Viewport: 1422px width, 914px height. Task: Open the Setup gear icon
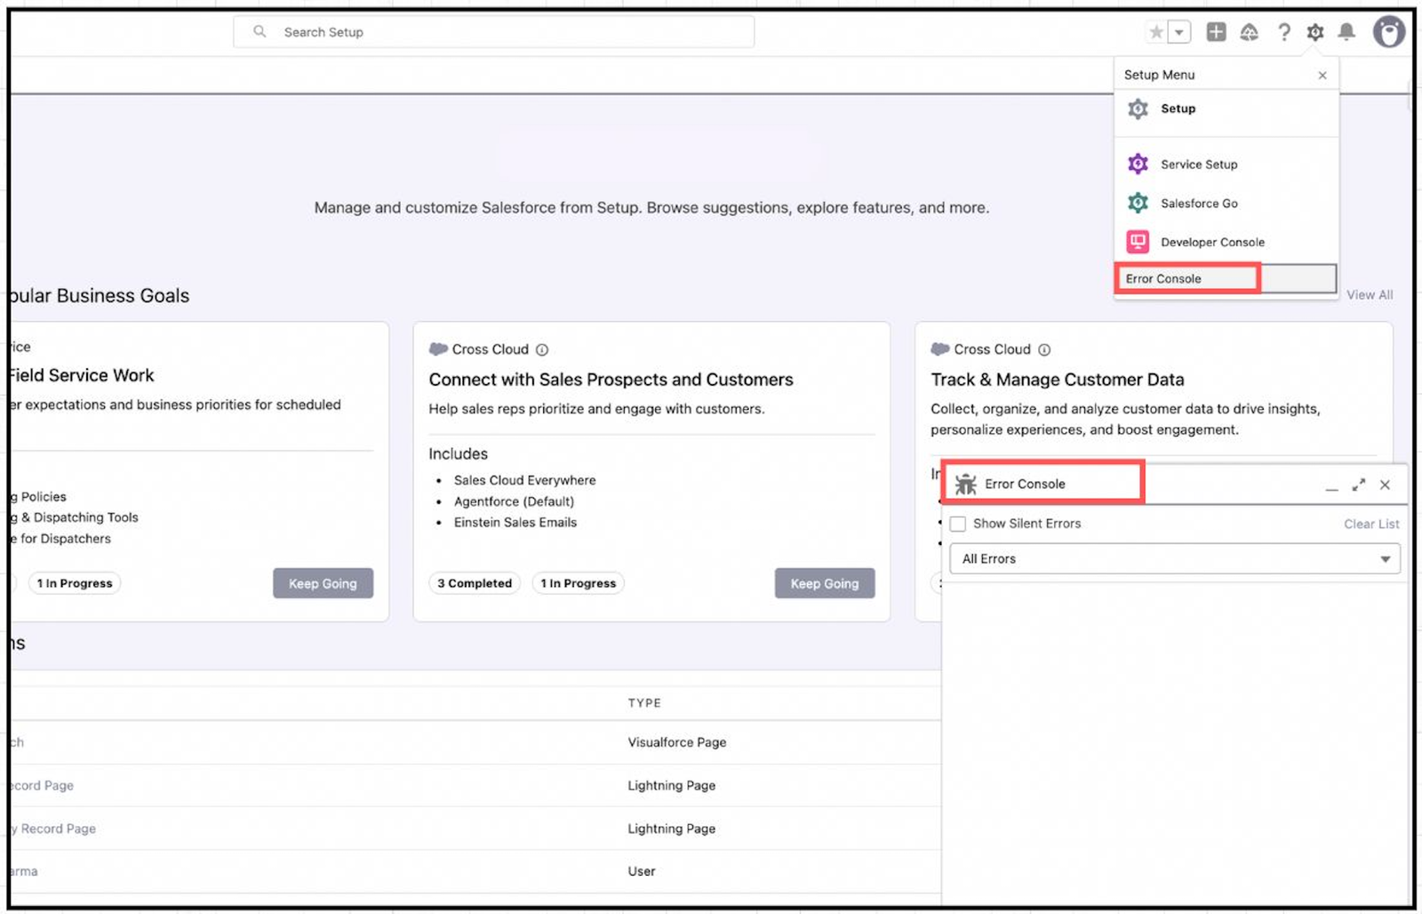click(x=1315, y=32)
